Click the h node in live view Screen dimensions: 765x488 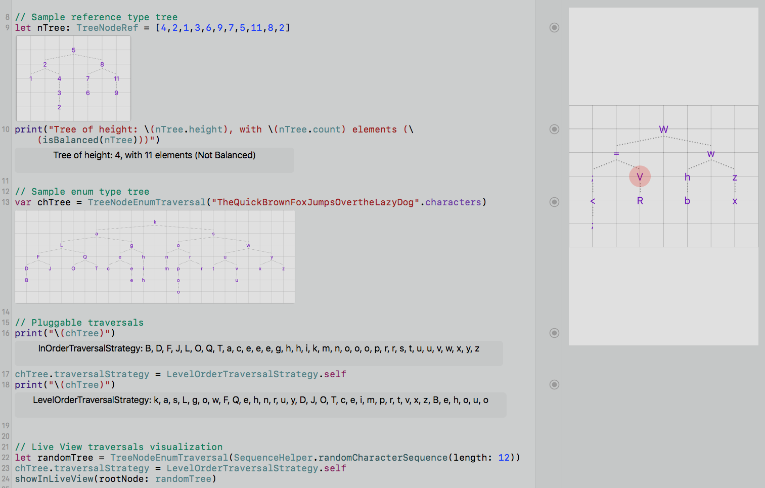pyautogui.click(x=687, y=177)
